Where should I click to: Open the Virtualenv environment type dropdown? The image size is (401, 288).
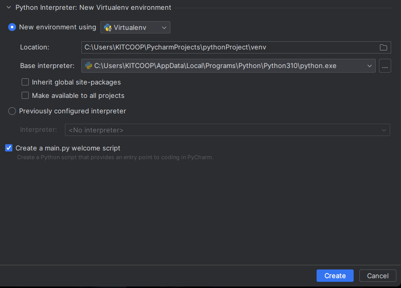tap(135, 27)
